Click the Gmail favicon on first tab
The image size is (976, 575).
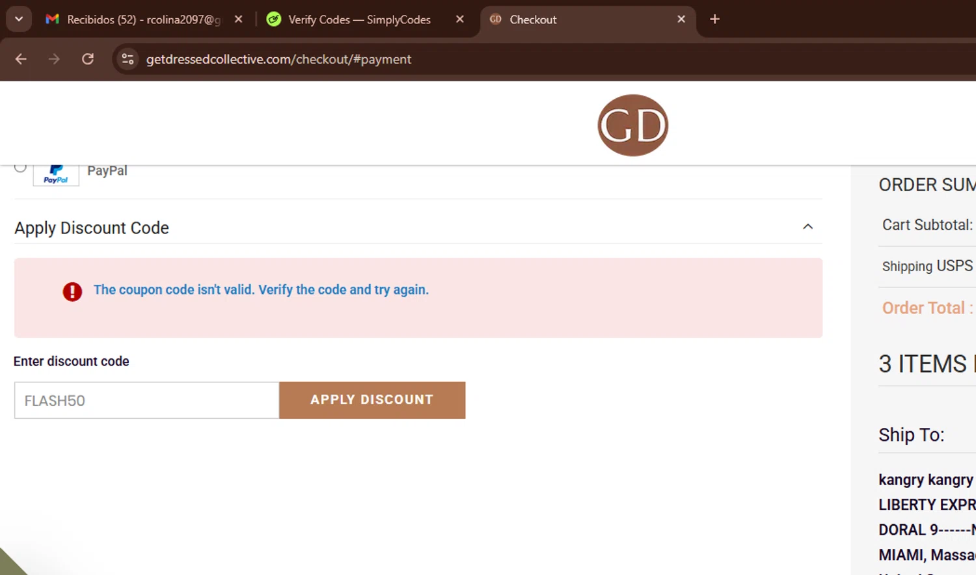(53, 20)
